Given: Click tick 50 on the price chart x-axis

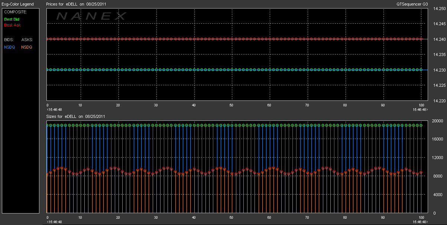Looking at the screenshot, I should (x=231, y=105).
